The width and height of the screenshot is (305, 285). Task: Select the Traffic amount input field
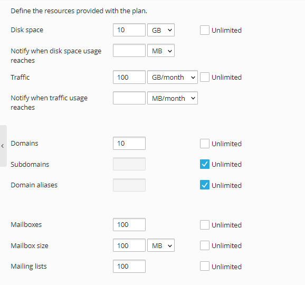(x=129, y=77)
